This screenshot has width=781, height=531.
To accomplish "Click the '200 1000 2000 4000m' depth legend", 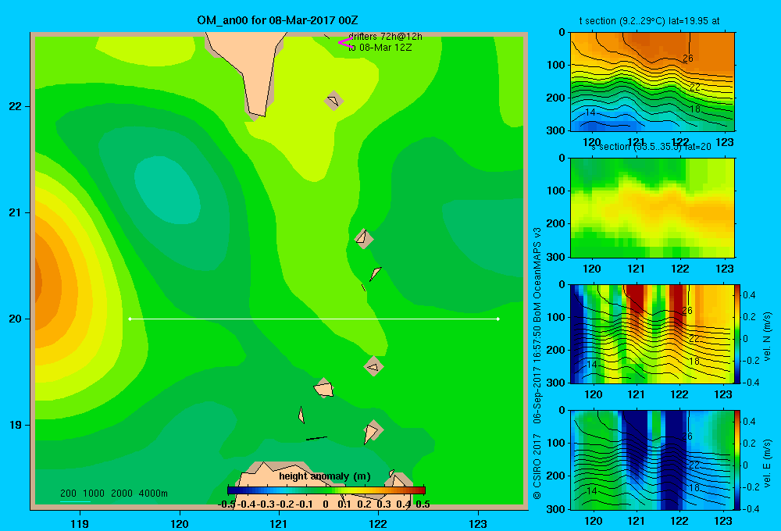I will pos(113,494).
